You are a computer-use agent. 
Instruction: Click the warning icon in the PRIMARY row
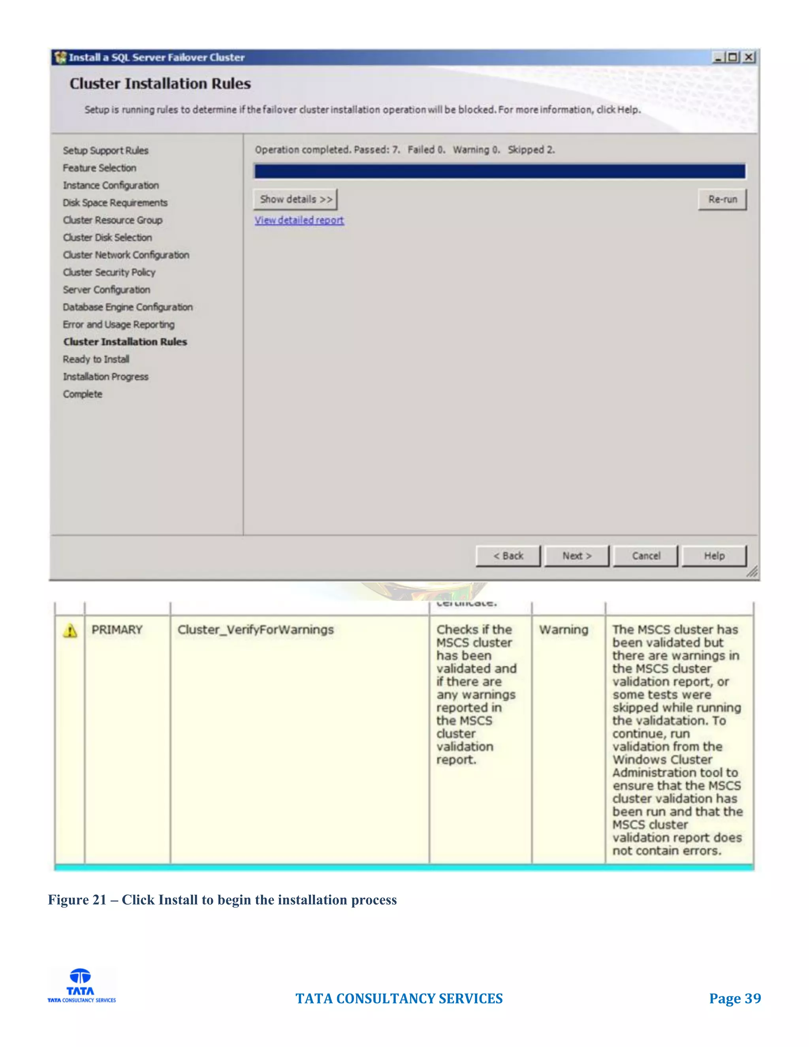click(70, 631)
